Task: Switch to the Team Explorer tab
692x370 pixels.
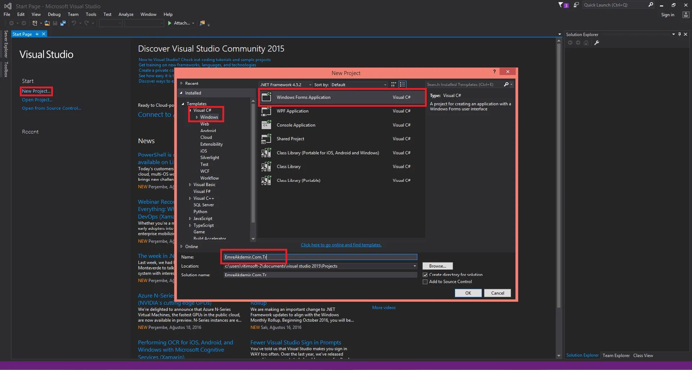Action: point(616,356)
